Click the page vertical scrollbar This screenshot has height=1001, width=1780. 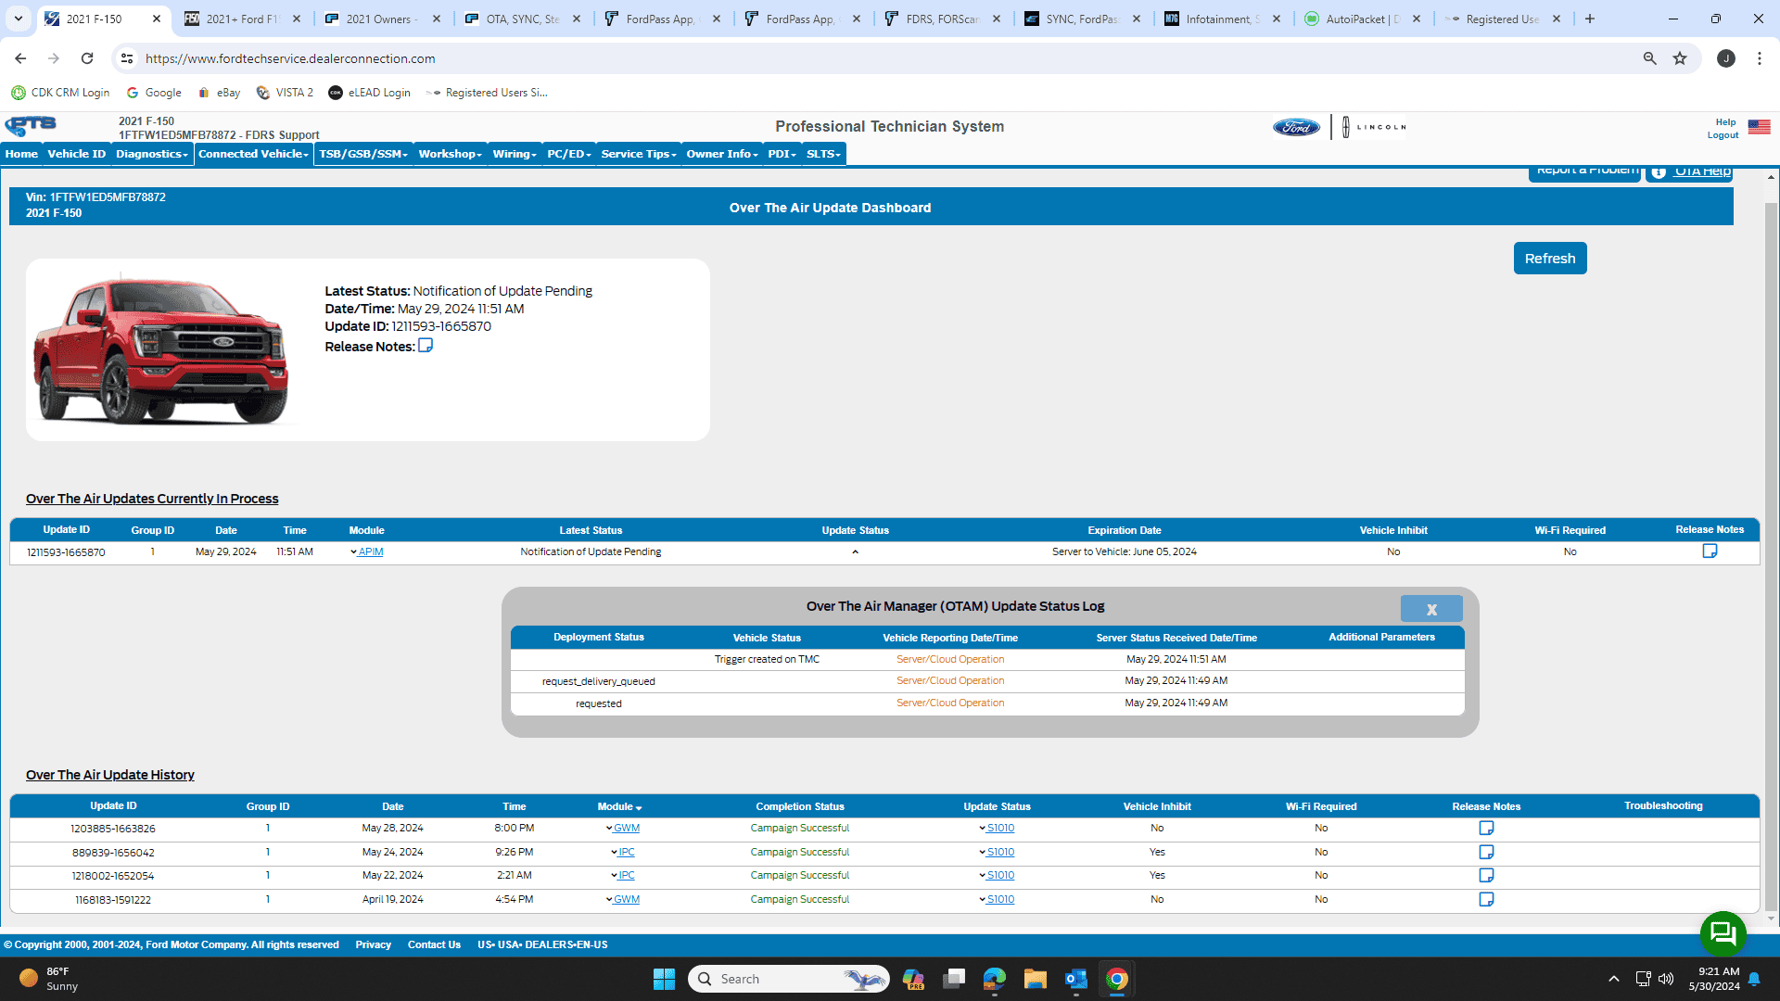[1771, 556]
